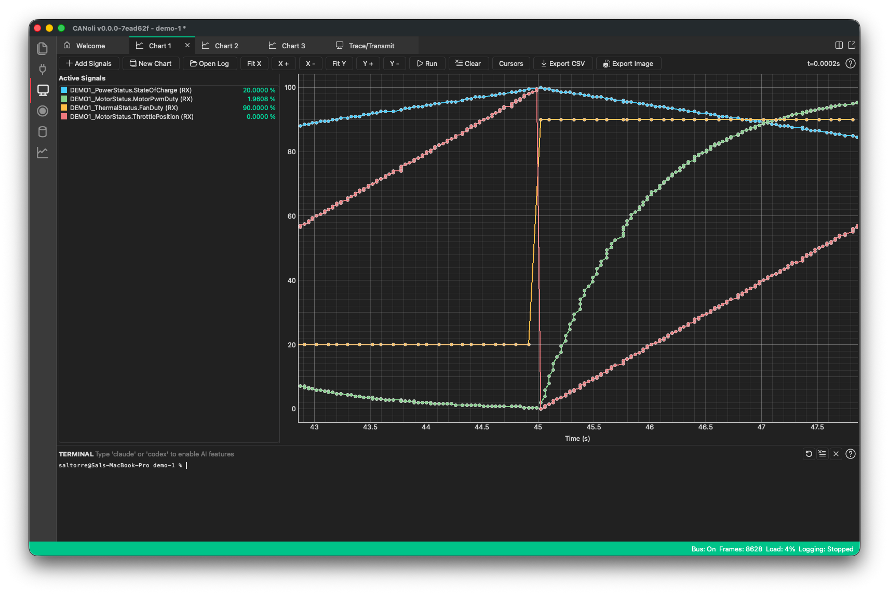Select the monitor view sidebar icon

point(43,90)
